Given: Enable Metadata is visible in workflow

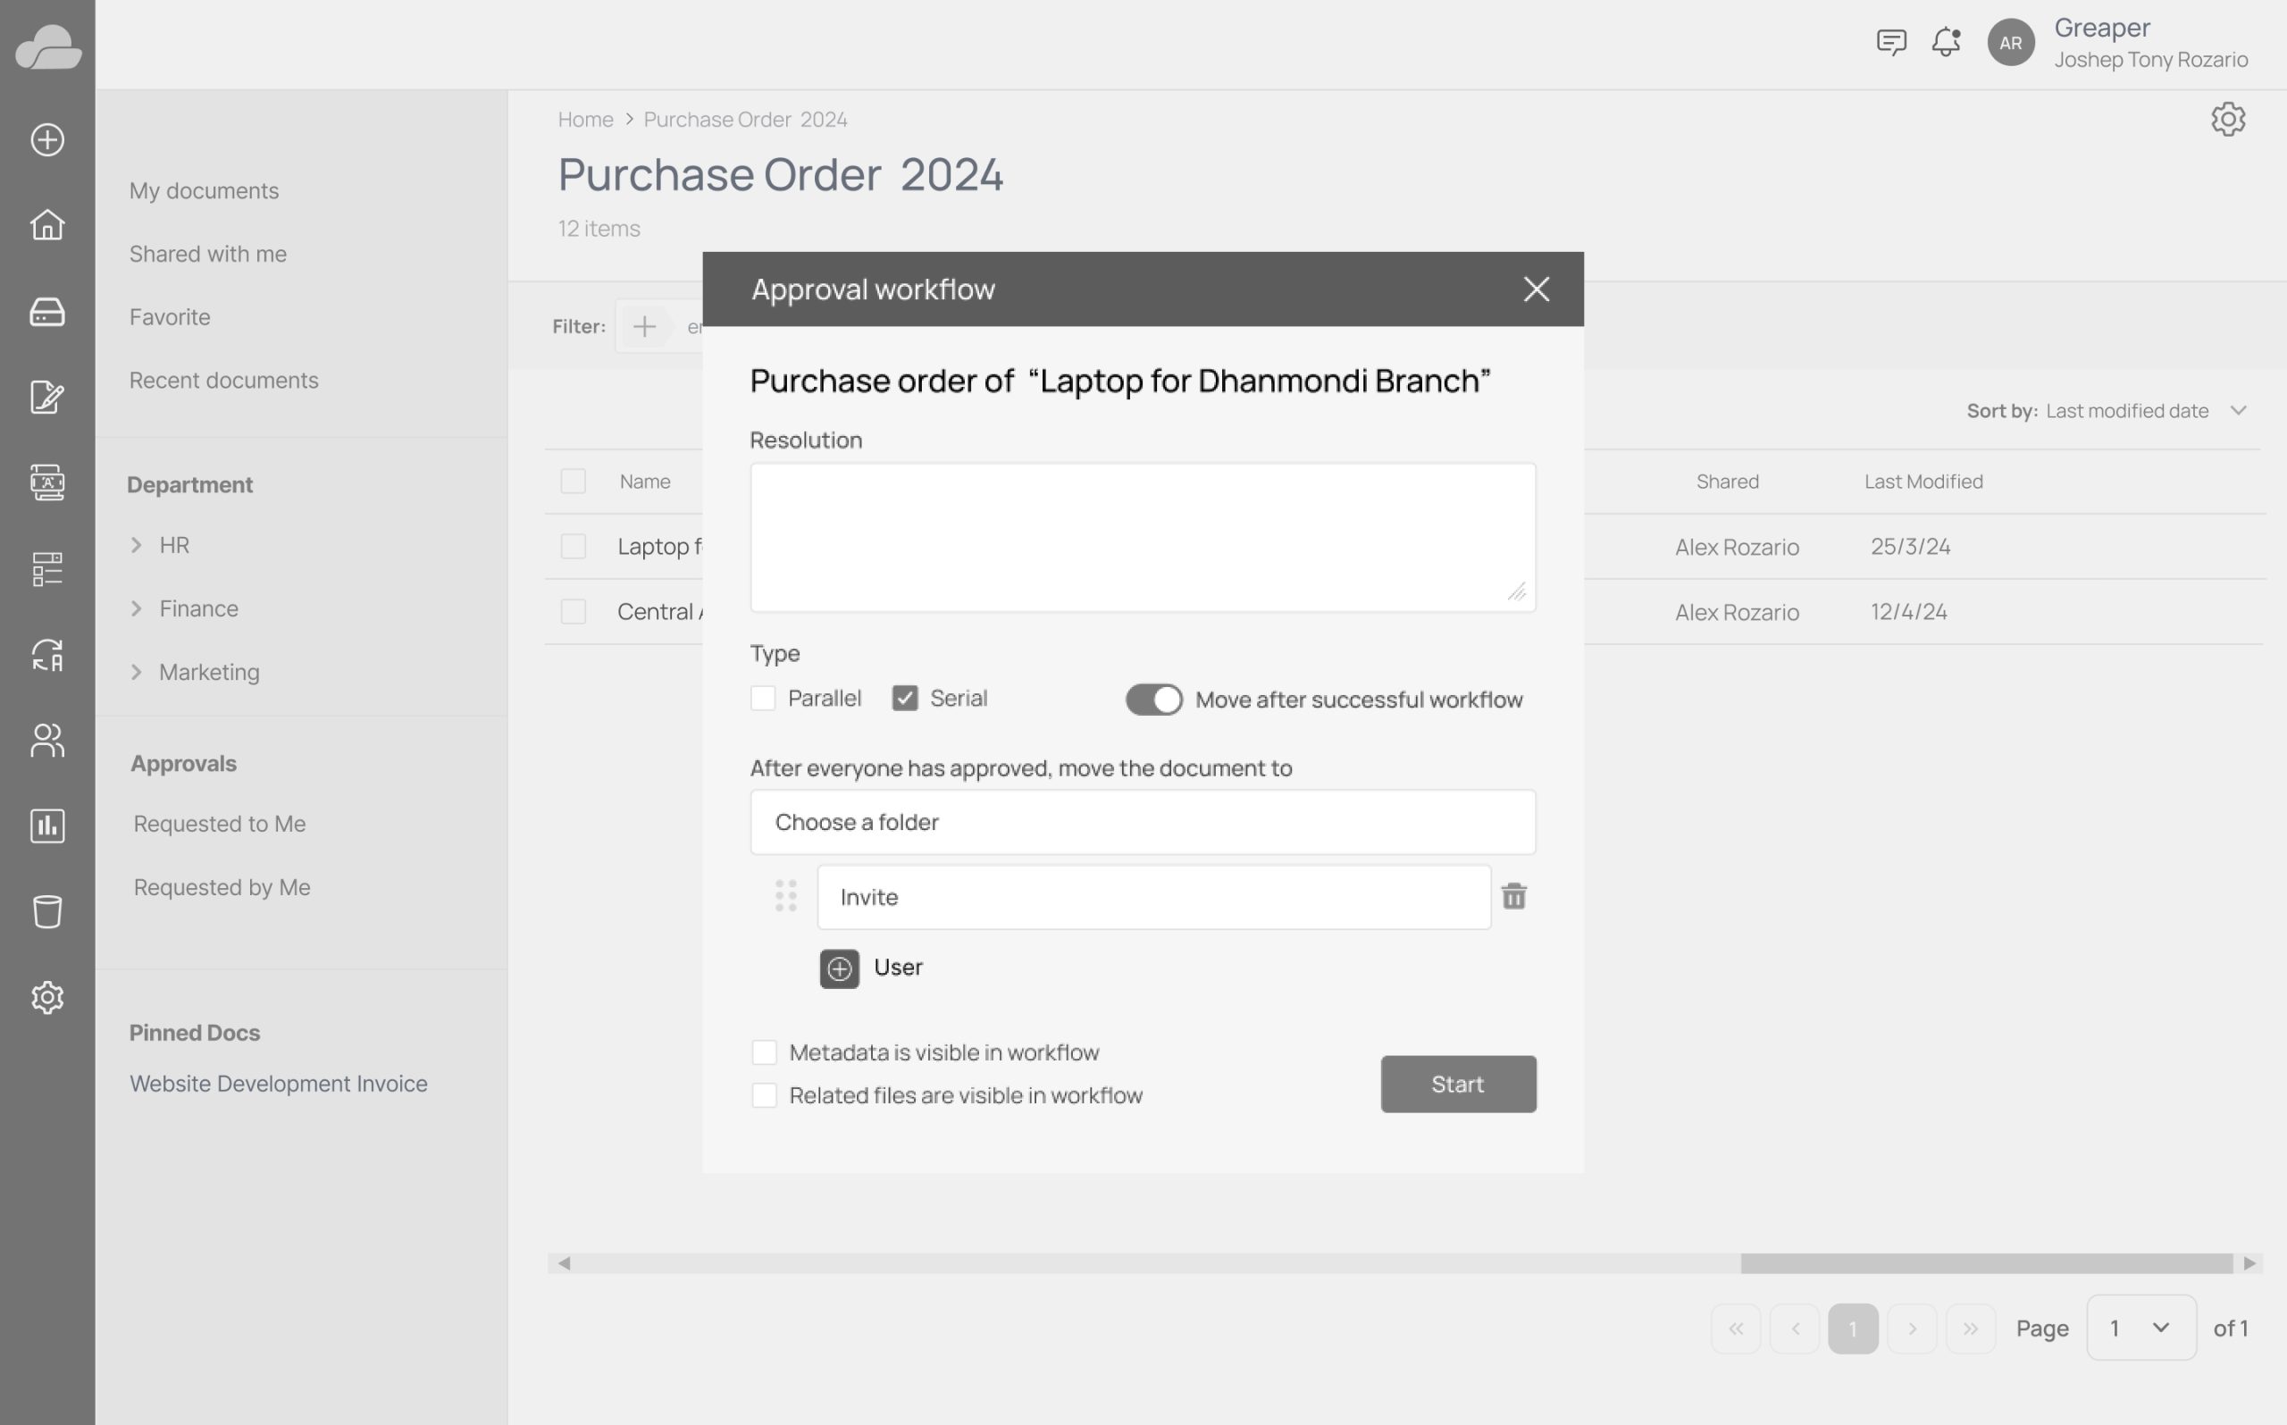Looking at the screenshot, I should coord(763,1052).
